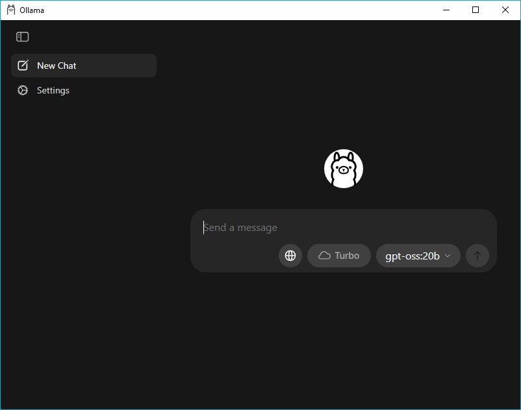Click the Ollama app icon in title bar
Viewport: 521px width, 410px height.
point(10,10)
